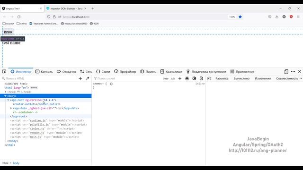The width and height of the screenshot is (303, 170).
Task: Collapse the app-root node
Action: 9,100
